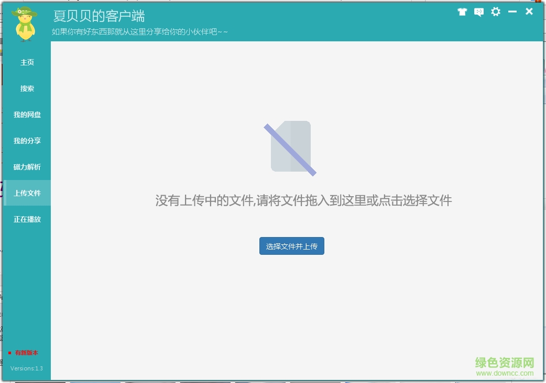Open the feedback chat bubble icon
This screenshot has height=383, width=546.
(478, 12)
